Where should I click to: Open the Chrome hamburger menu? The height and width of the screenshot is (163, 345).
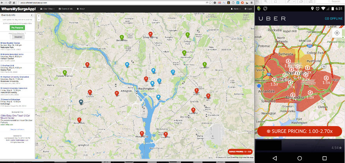pyautogui.click(x=251, y=3)
